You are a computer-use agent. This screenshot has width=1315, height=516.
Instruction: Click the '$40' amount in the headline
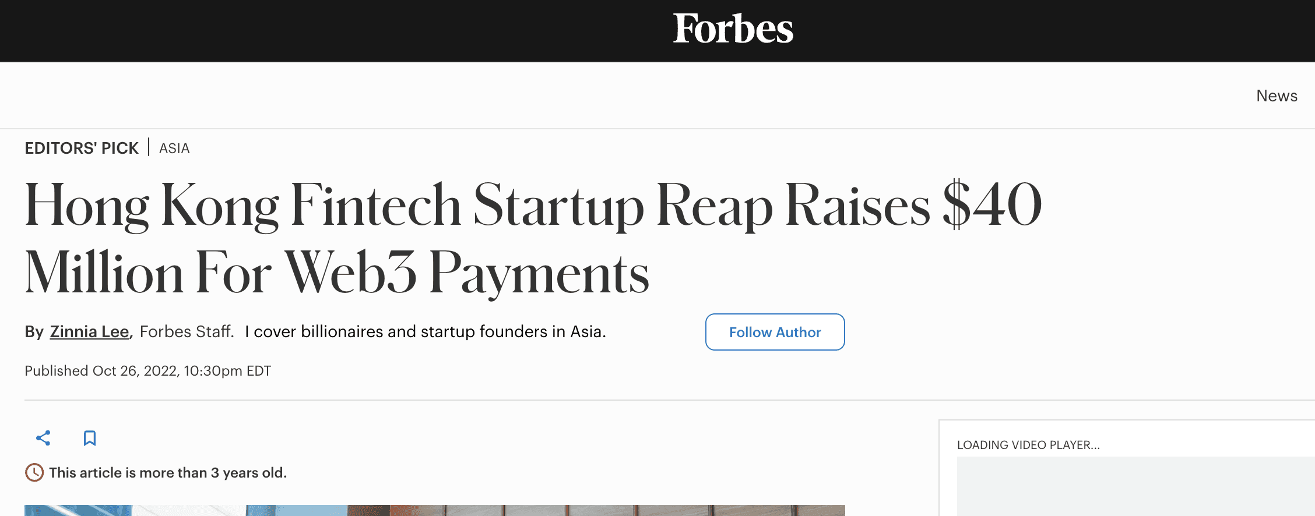(993, 204)
